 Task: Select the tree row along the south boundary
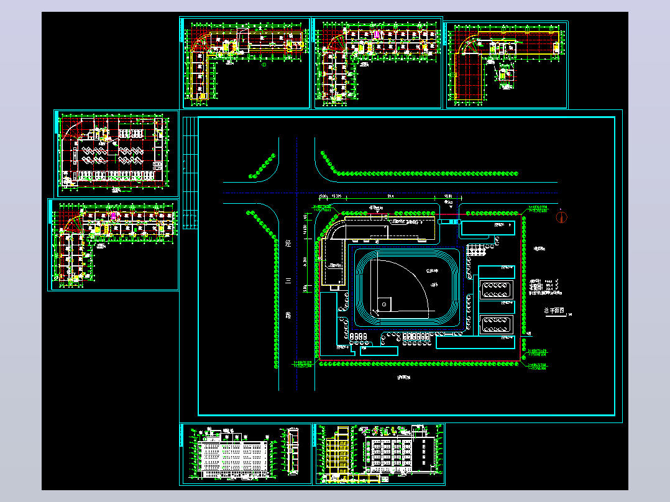click(x=420, y=364)
